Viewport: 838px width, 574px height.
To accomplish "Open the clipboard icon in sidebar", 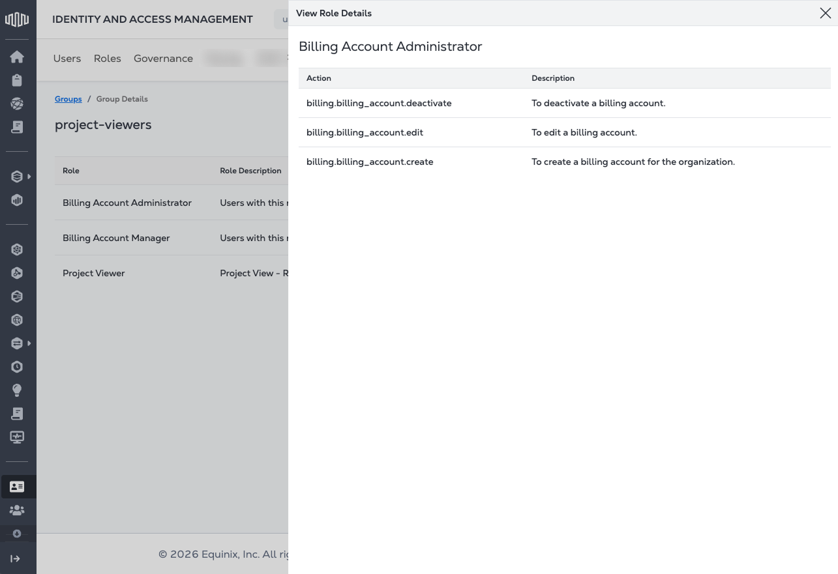I will pyautogui.click(x=17, y=80).
